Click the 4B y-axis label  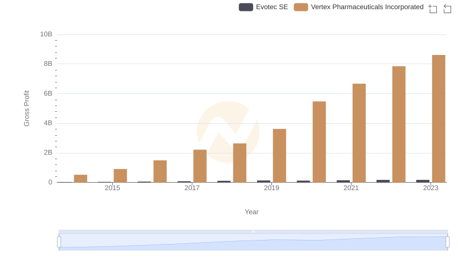pyautogui.click(x=48, y=123)
